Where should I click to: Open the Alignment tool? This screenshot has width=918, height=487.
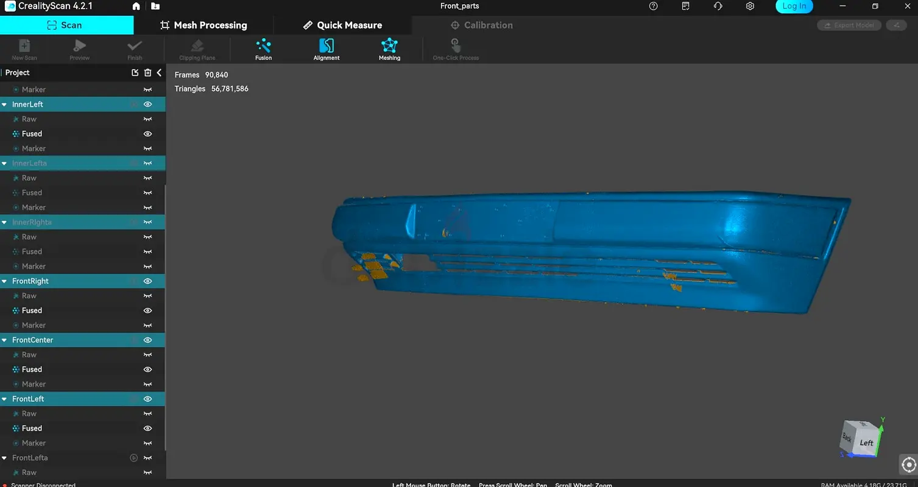click(x=327, y=49)
